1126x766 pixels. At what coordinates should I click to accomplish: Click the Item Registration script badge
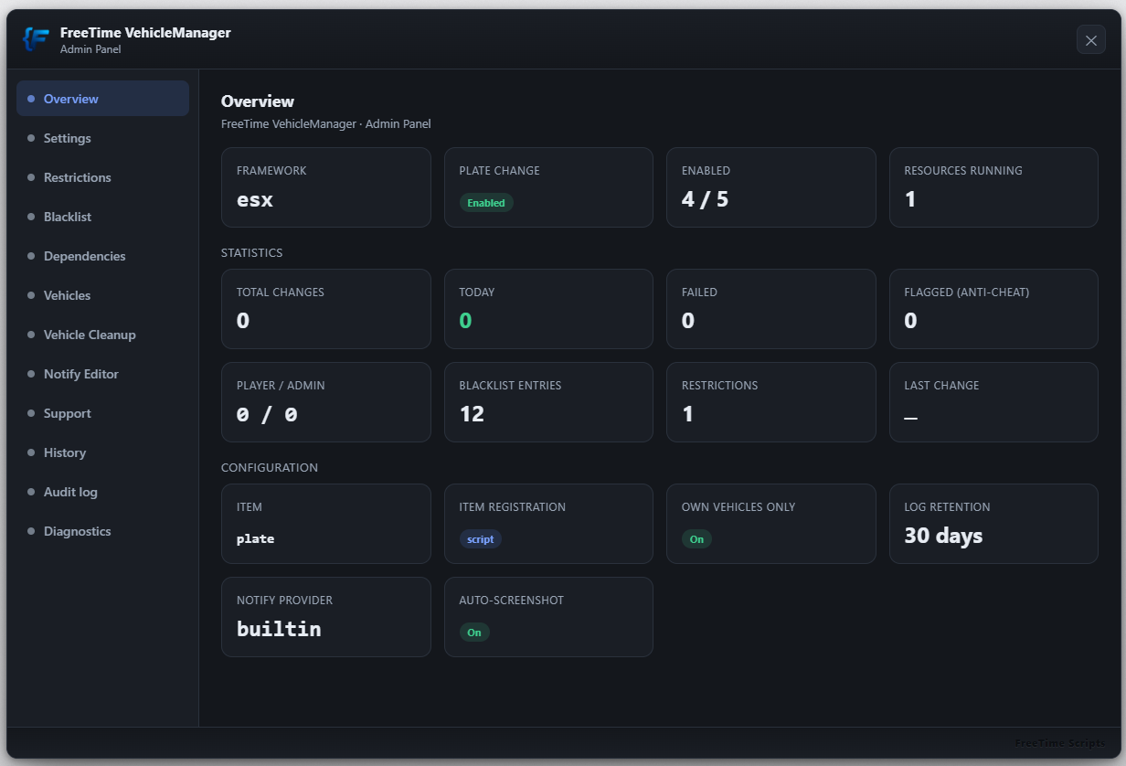(x=480, y=539)
